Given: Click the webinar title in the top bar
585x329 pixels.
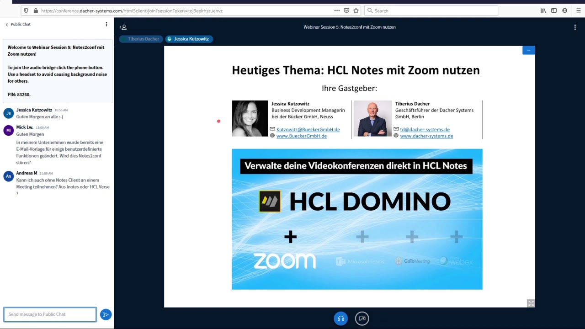Looking at the screenshot, I should coord(350,27).
